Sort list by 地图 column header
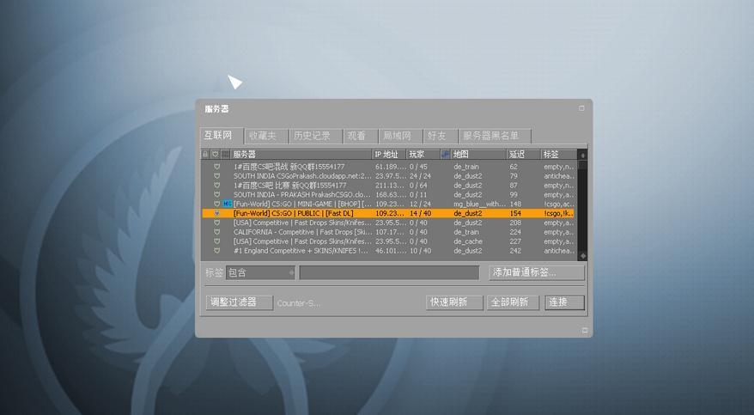This screenshot has width=754, height=415. pos(477,155)
